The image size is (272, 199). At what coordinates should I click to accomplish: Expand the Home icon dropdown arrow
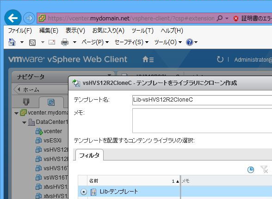(x=22, y=42)
